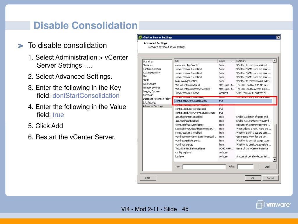Select the ads.maxFetchEnabled row

223,121
